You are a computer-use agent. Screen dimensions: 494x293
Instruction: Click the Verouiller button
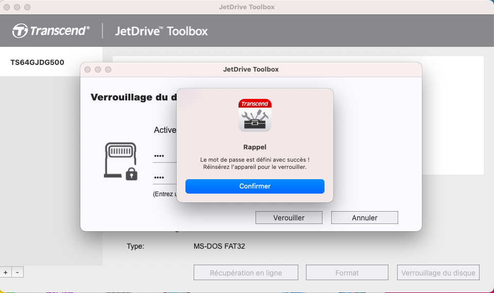[x=288, y=218]
